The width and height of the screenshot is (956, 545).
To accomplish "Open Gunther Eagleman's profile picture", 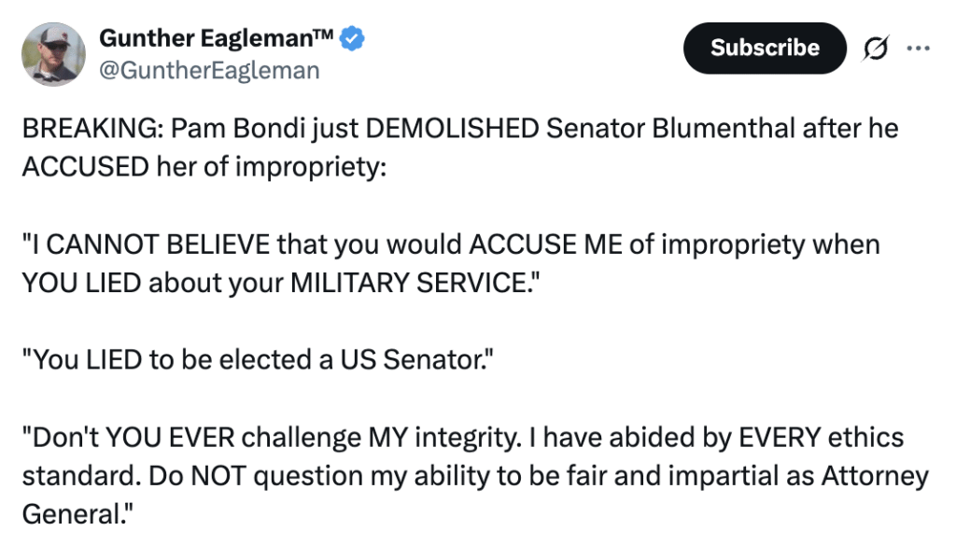I will click(x=54, y=53).
